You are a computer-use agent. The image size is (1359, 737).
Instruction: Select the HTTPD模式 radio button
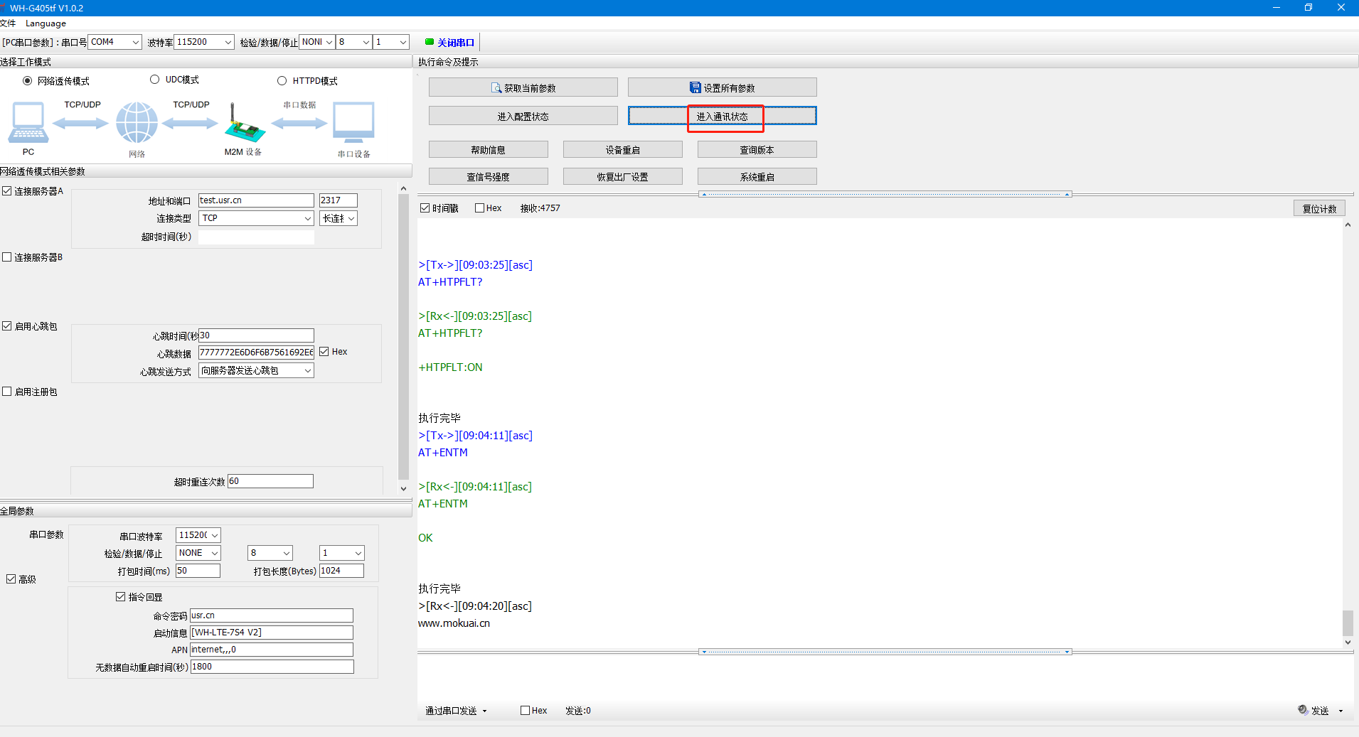coord(282,80)
